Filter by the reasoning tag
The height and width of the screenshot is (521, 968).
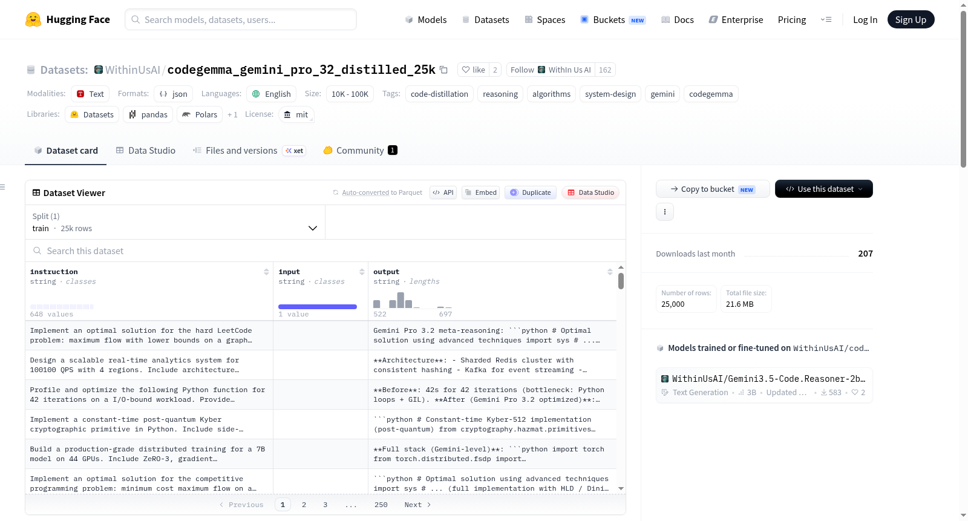[500, 94]
